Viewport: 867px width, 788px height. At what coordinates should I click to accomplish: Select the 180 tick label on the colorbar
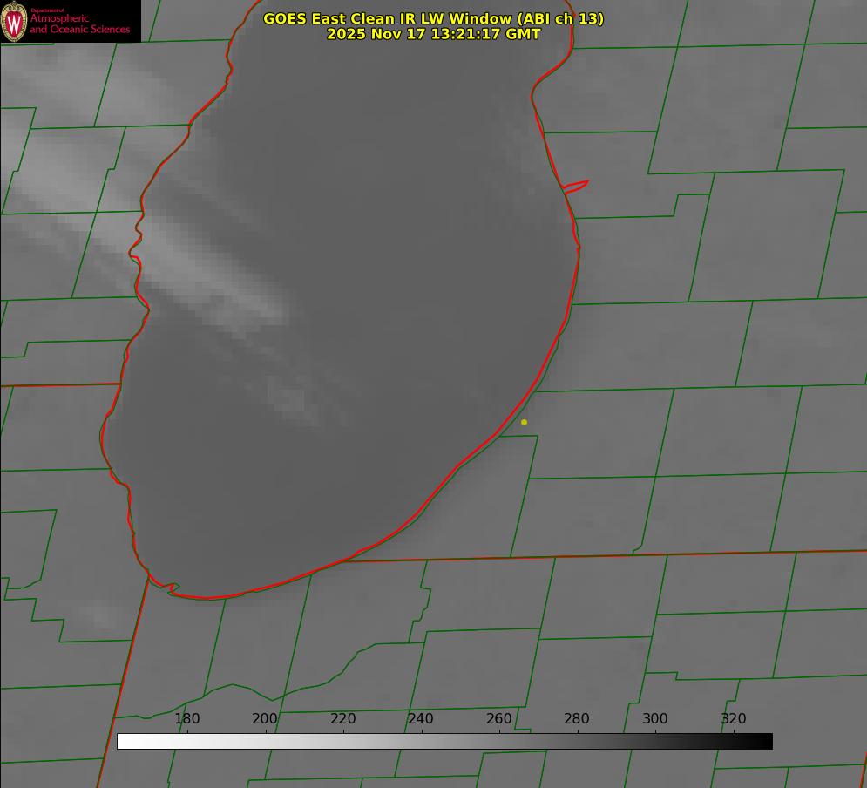point(186,719)
